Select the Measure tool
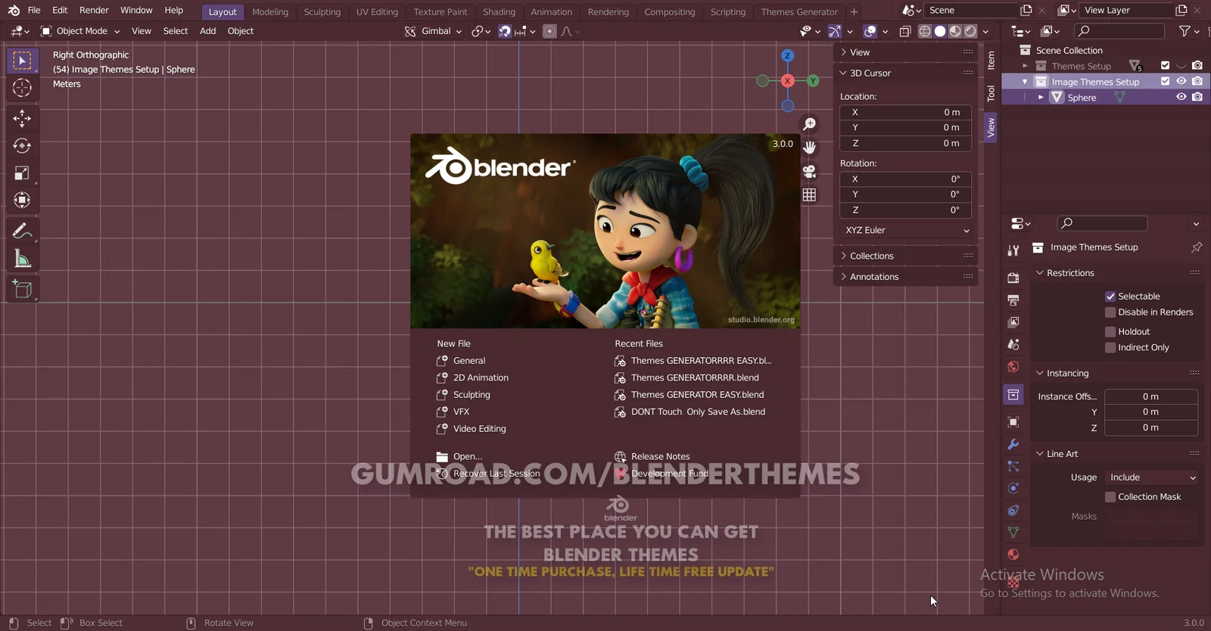The image size is (1211, 631). point(22,259)
